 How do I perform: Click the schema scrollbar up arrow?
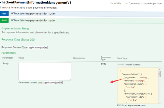160,69
